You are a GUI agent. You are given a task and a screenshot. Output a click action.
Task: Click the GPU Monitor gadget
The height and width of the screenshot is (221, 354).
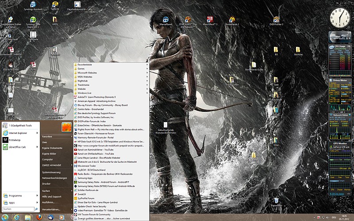(340, 169)
